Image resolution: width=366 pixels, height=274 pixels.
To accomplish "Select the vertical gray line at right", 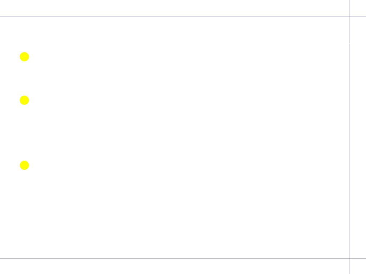I will [x=350, y=137].
